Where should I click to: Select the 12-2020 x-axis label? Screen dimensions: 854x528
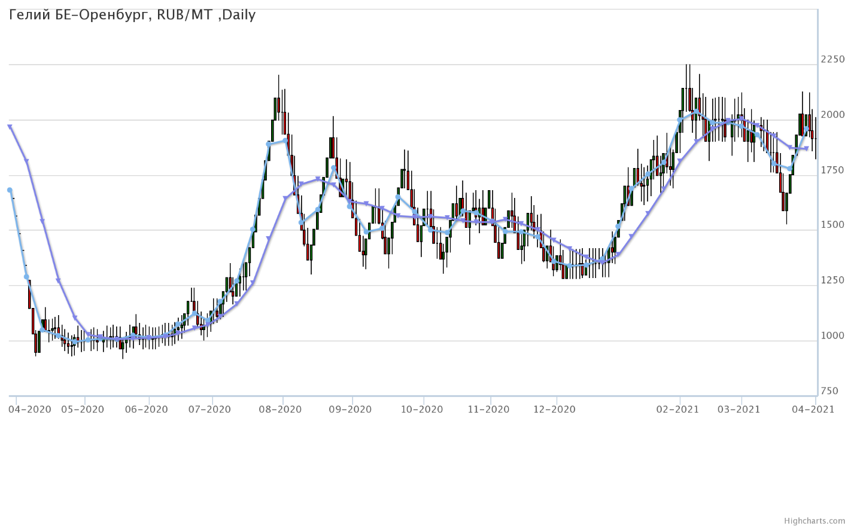pos(554,410)
